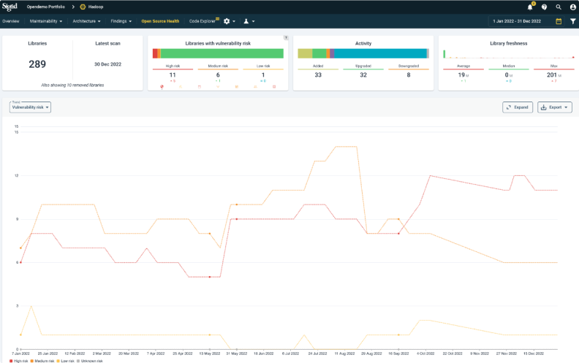Click the Added count 33
Screen dimensions: 579x363
(x=318, y=75)
